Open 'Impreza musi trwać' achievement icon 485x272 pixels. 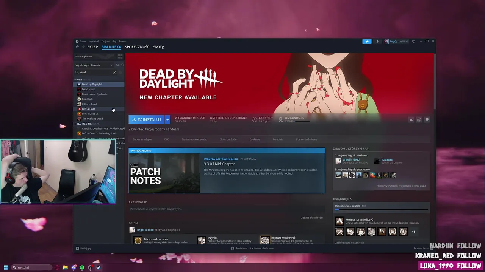(x=265, y=240)
